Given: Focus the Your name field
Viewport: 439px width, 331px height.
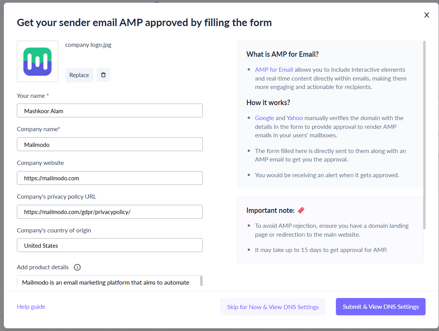Looking at the screenshot, I should (110, 110).
